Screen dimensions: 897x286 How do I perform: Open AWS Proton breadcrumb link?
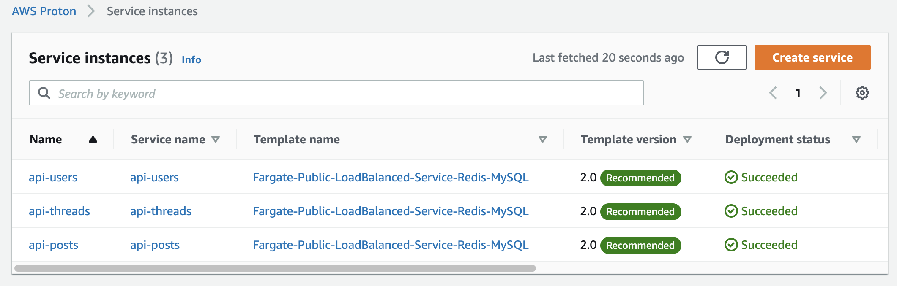click(x=44, y=11)
